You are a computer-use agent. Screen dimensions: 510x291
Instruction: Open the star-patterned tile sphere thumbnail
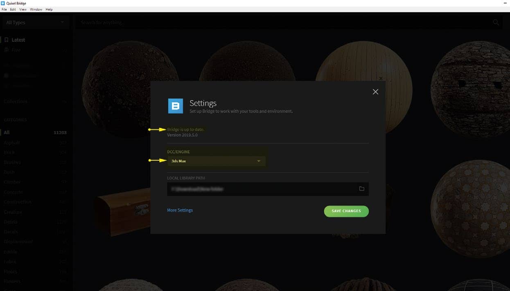coord(471,208)
